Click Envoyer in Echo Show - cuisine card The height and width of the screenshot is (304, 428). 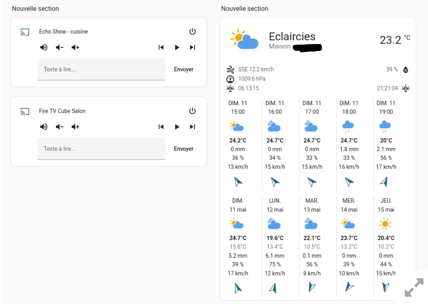184,69
